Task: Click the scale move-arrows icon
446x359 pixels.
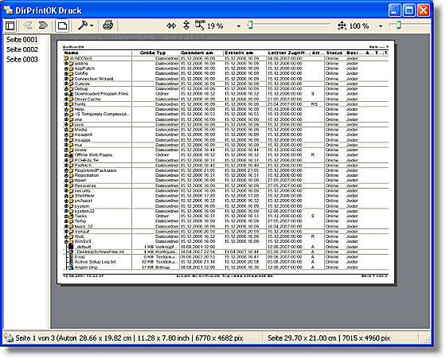Action: (x=342, y=25)
